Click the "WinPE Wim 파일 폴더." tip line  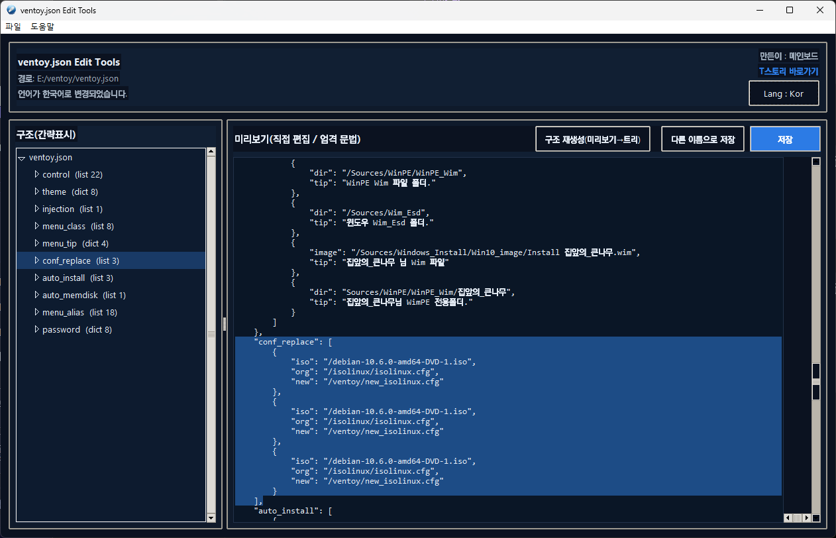click(372, 183)
